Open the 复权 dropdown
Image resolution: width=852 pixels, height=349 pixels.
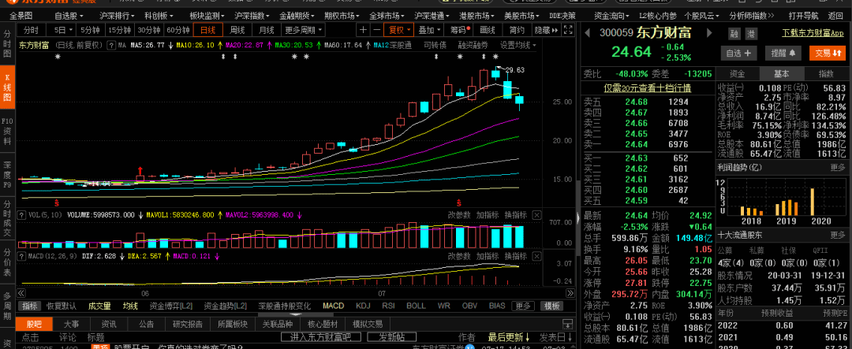[399, 30]
